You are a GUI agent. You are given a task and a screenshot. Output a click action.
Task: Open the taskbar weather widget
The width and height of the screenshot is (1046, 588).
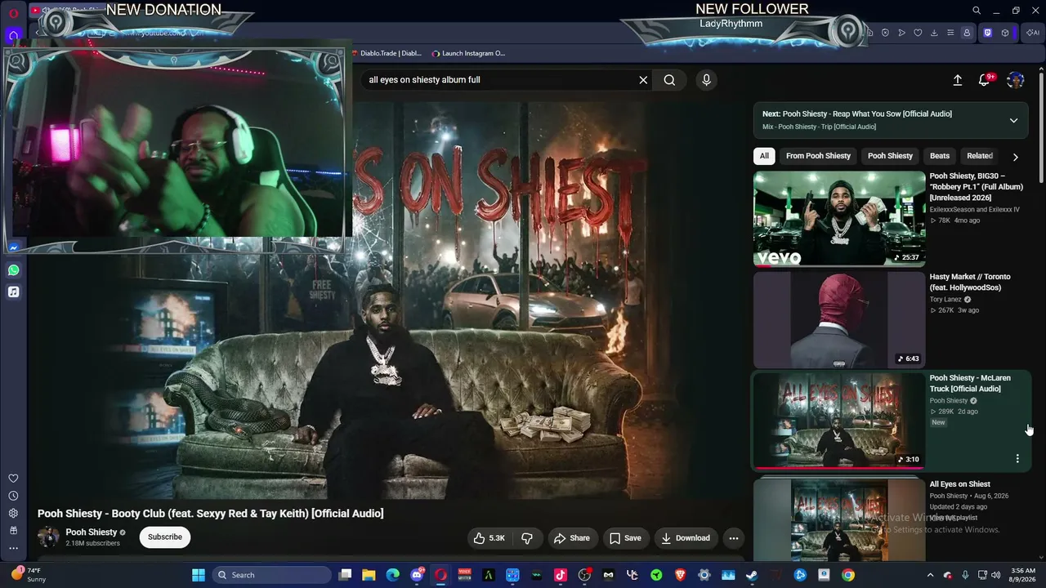pyautogui.click(x=29, y=575)
